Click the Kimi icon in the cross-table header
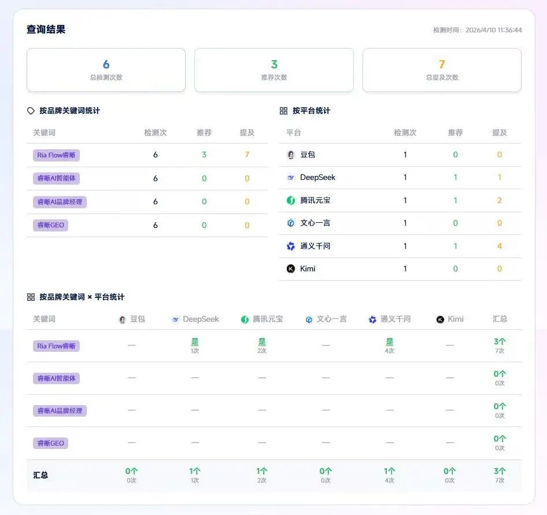Screen dimensions: 547x515 tap(440, 319)
